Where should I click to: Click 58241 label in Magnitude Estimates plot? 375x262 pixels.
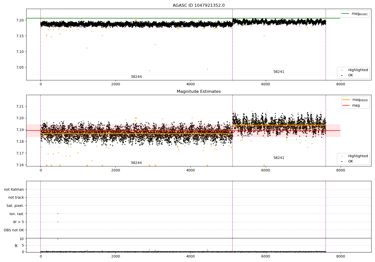pyautogui.click(x=279, y=158)
